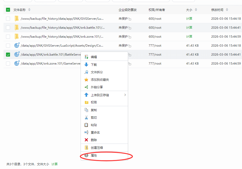Click the scissors icon for 剪切
The width and height of the screenshot is (242, 169).
pos(86,117)
